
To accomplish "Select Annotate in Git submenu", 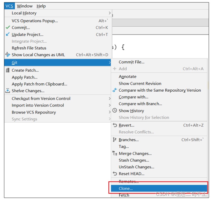I will pos(159,76).
